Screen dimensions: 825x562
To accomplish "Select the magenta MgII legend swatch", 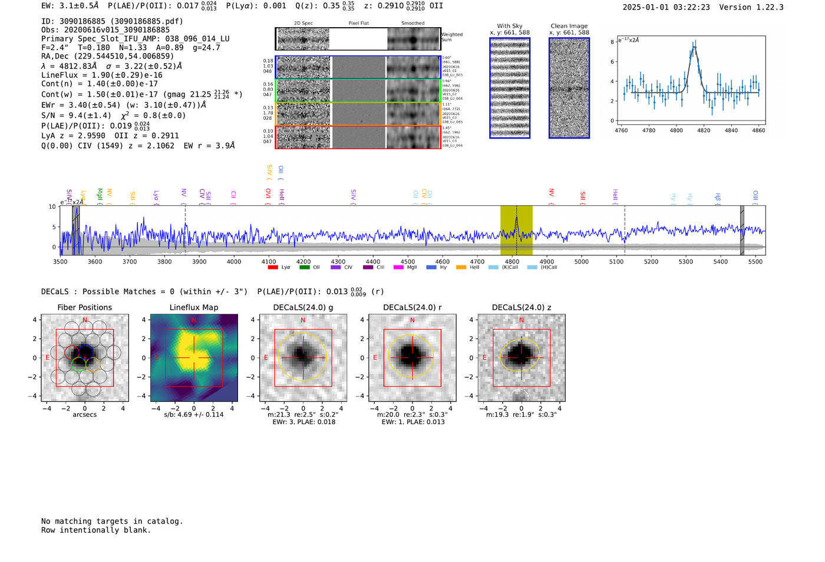I will pyautogui.click(x=398, y=267).
